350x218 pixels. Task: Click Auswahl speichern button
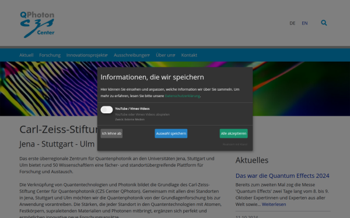coord(171,134)
